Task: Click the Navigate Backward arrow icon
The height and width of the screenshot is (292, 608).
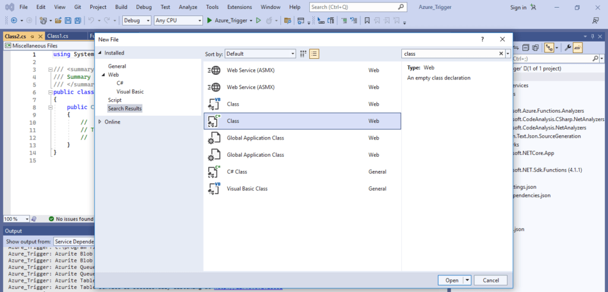Action: pyautogui.click(x=14, y=21)
